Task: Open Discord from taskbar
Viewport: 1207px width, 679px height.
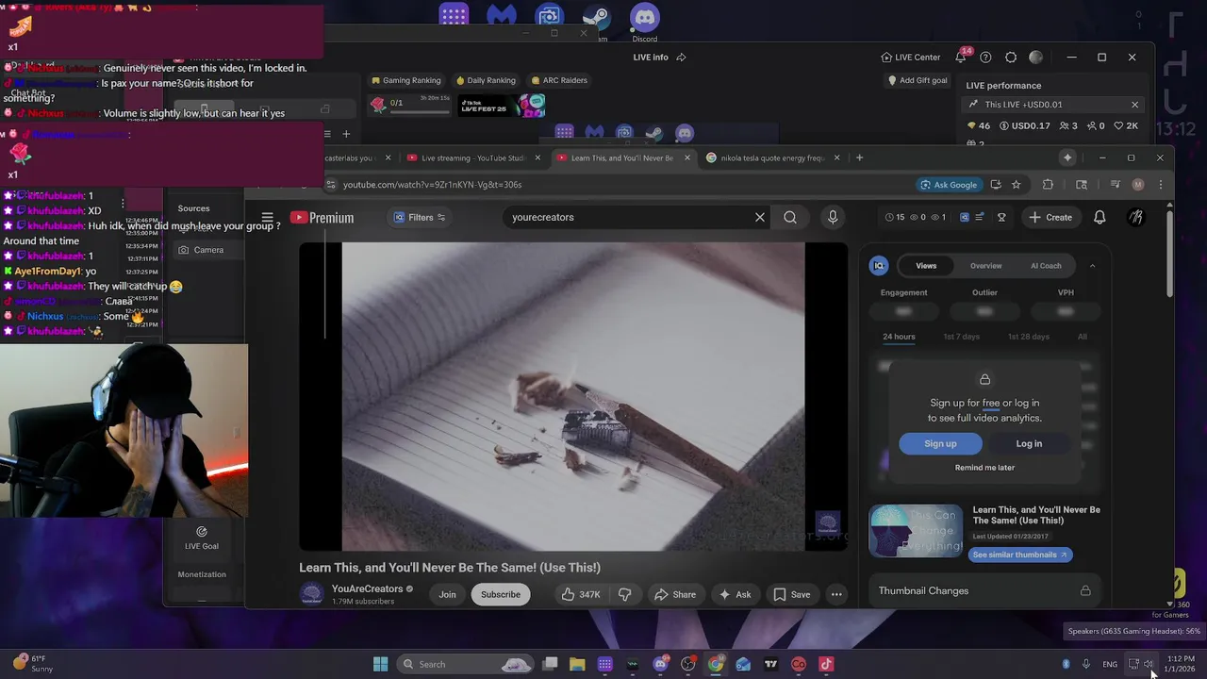Action: pos(660,664)
